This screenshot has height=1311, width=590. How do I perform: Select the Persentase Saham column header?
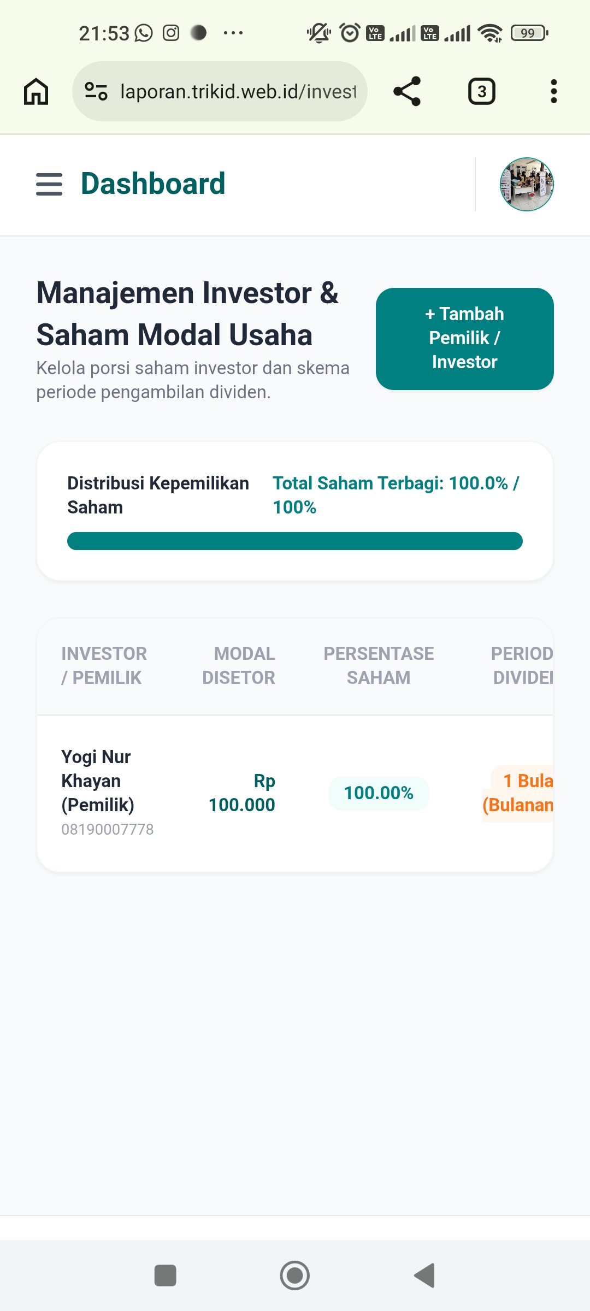pos(379,665)
